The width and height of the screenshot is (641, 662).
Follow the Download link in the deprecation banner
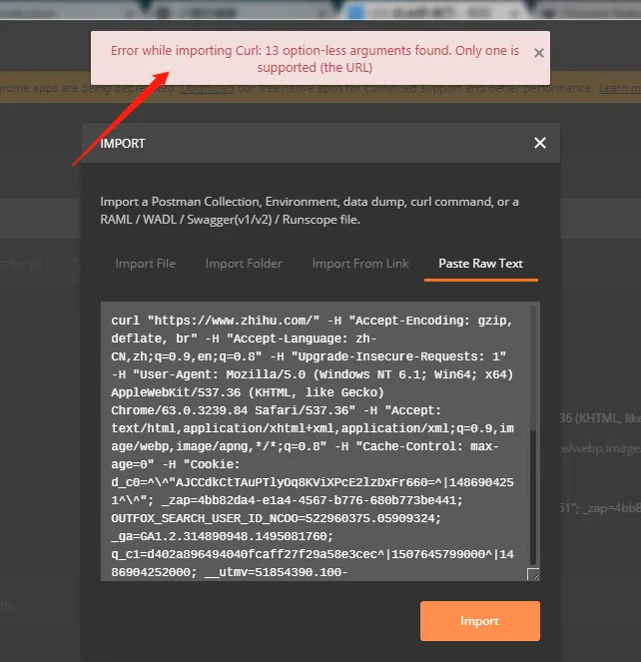207,89
